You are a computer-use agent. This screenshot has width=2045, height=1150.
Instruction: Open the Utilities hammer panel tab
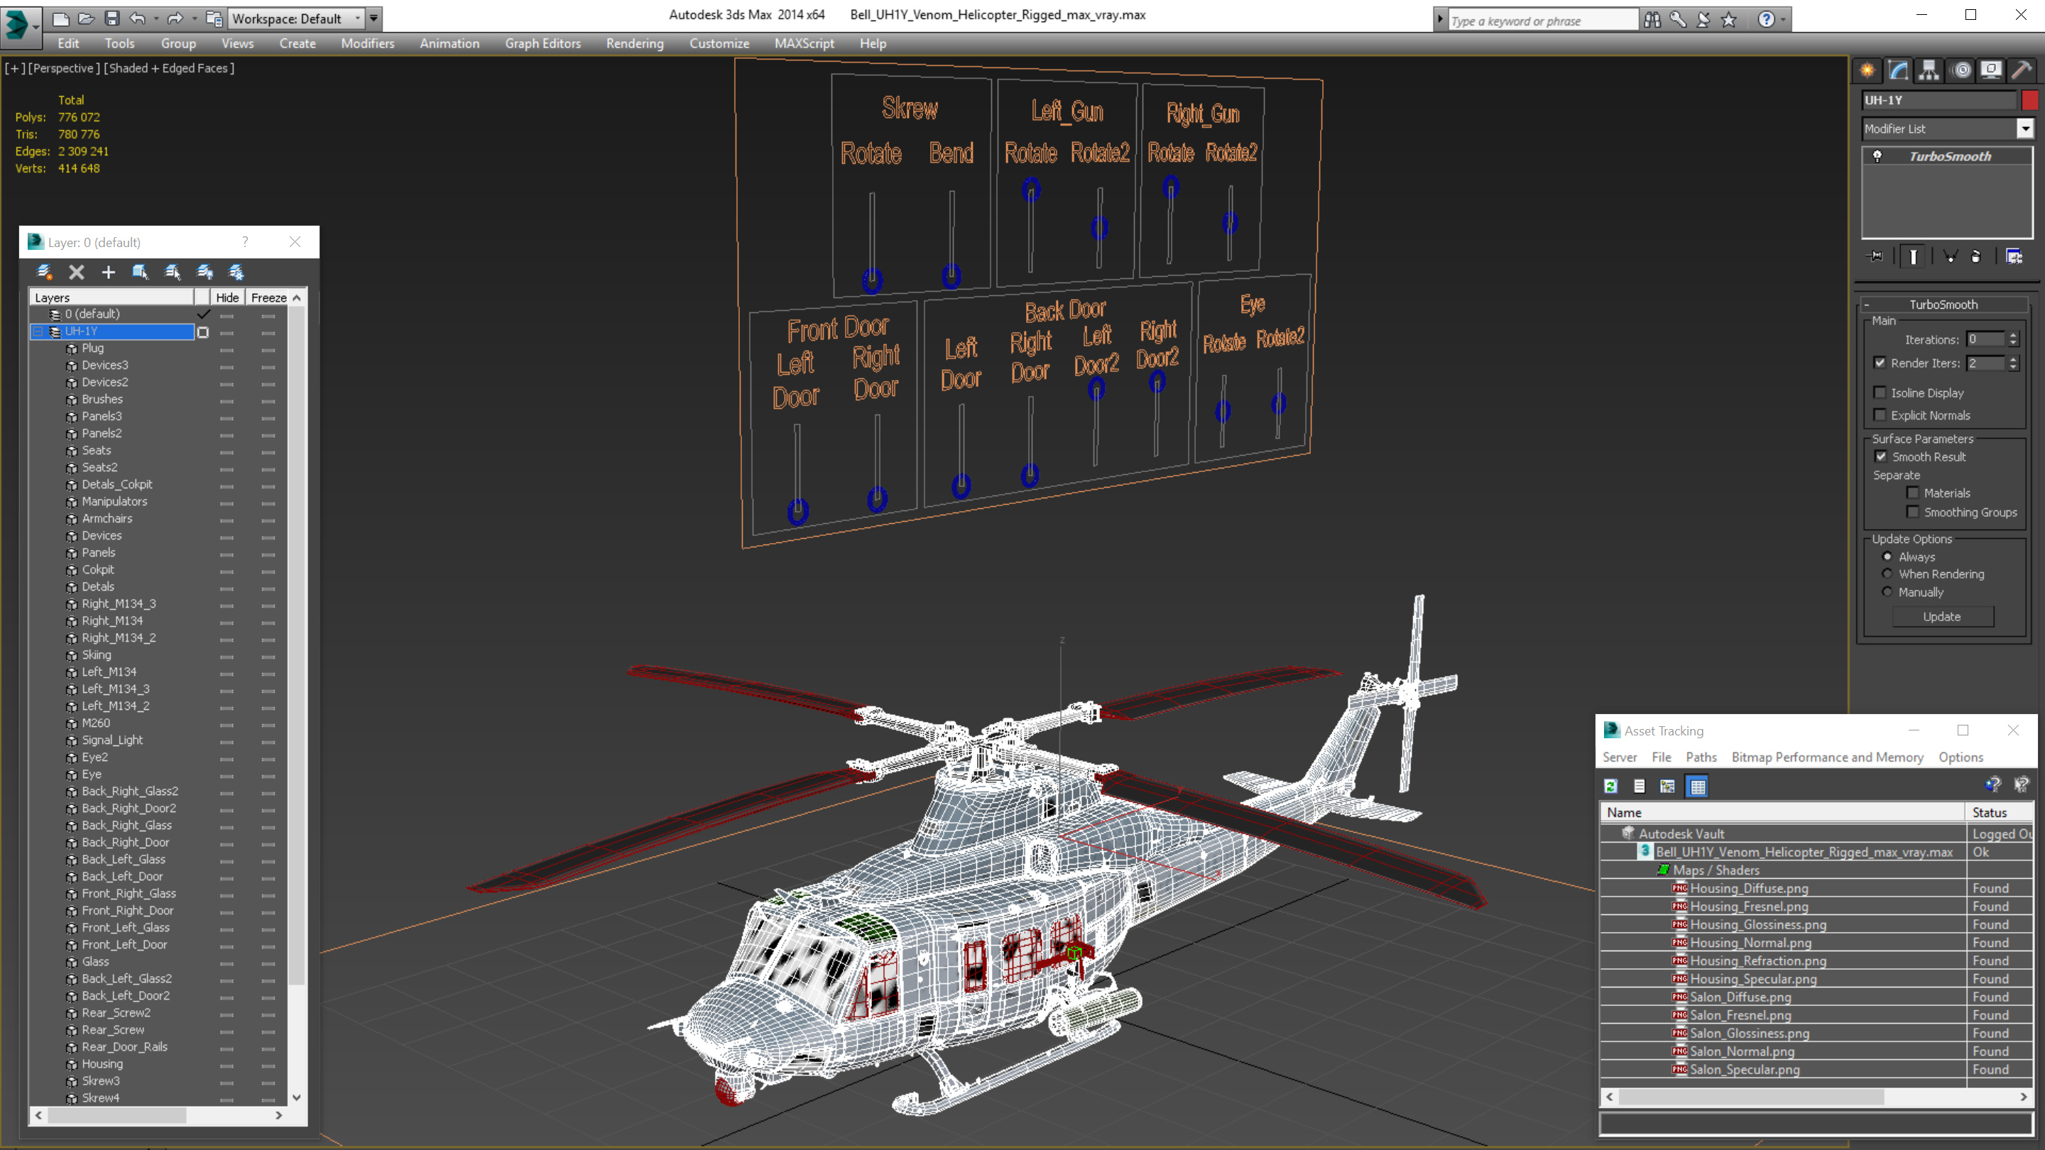point(2022,70)
